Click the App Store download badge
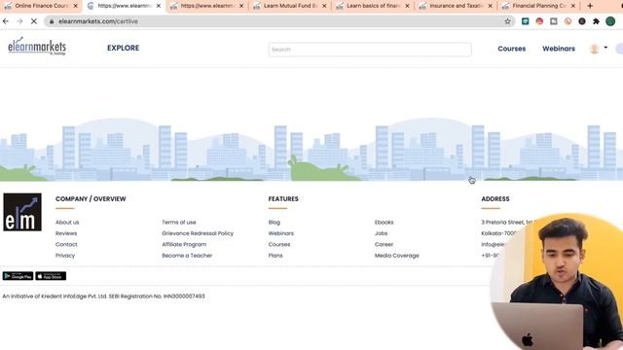This screenshot has height=350, width=623. click(51, 276)
